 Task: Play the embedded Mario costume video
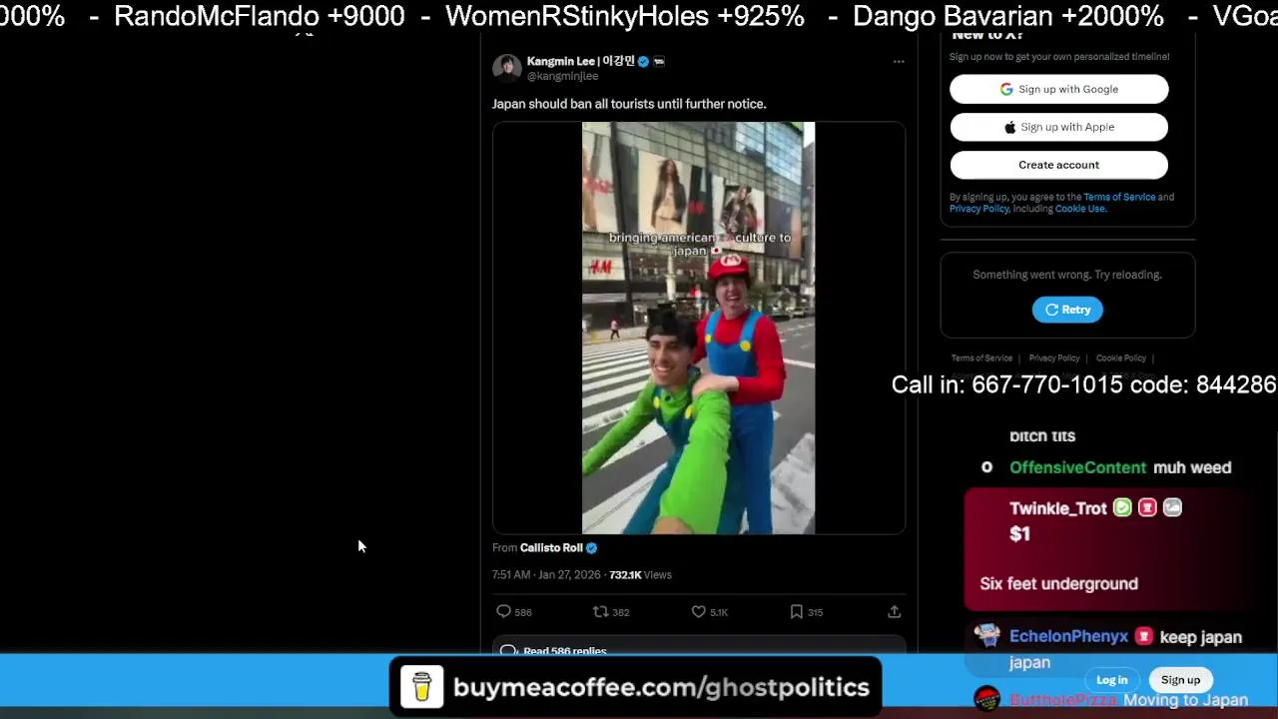pyautogui.click(x=698, y=328)
